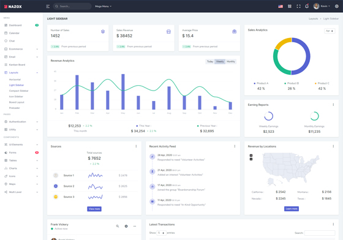
Task: Open Earning Reports options menu
Action: pyautogui.click(x=333, y=105)
